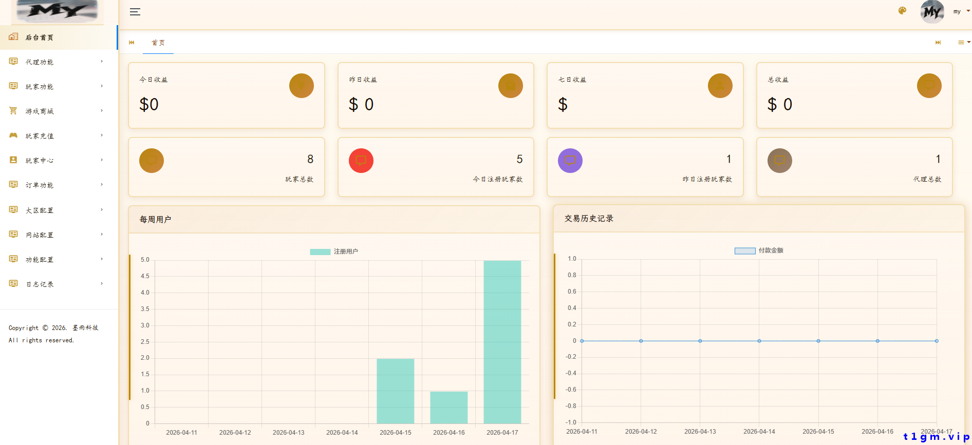972x445 pixels.
Task: Open the tab options dropdown menu
Action: click(x=963, y=43)
